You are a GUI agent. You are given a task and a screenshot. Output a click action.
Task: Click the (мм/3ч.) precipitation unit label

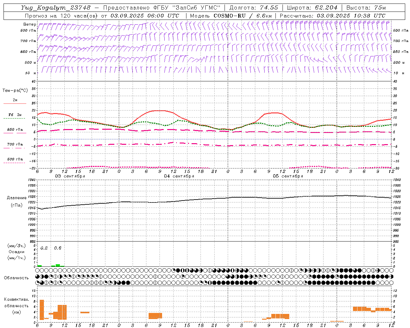click(17, 246)
